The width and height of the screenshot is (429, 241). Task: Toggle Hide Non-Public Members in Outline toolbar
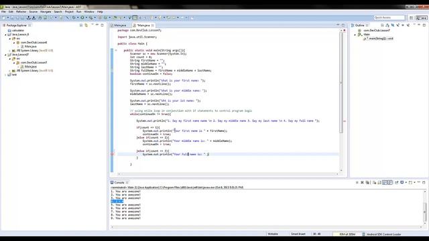403,25
